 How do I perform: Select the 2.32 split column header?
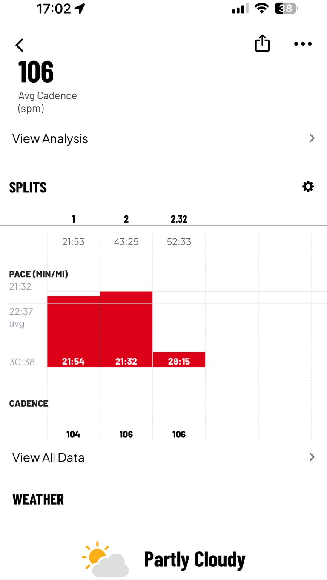point(179,219)
